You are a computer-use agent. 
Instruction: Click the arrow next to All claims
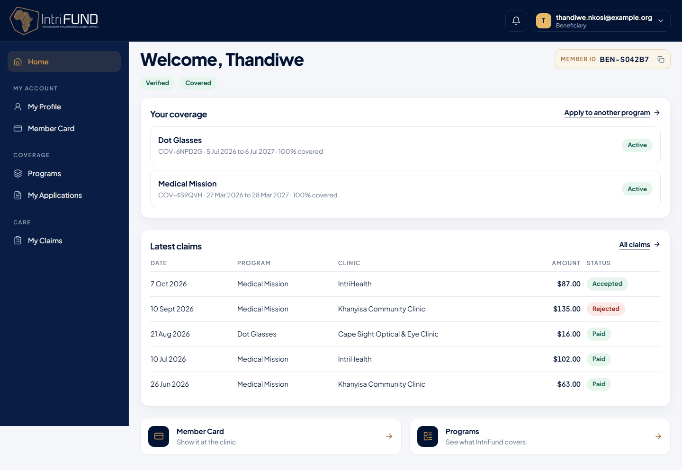(x=657, y=244)
